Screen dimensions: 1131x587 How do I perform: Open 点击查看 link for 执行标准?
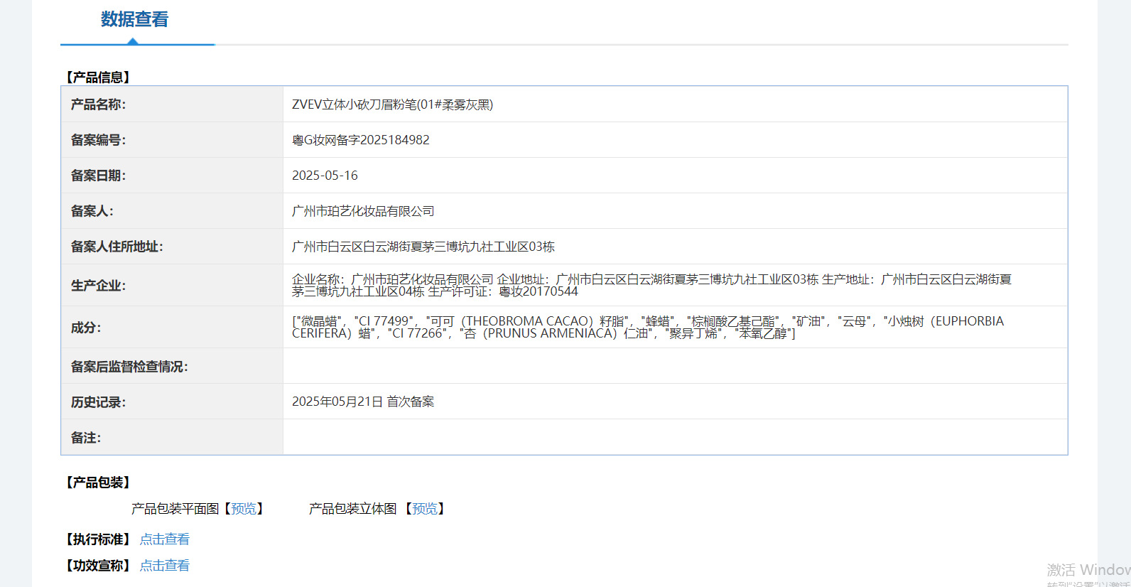click(x=165, y=539)
